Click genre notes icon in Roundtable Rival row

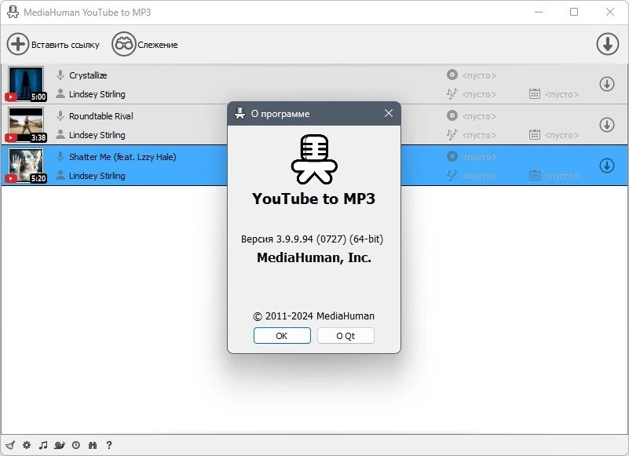[452, 134]
